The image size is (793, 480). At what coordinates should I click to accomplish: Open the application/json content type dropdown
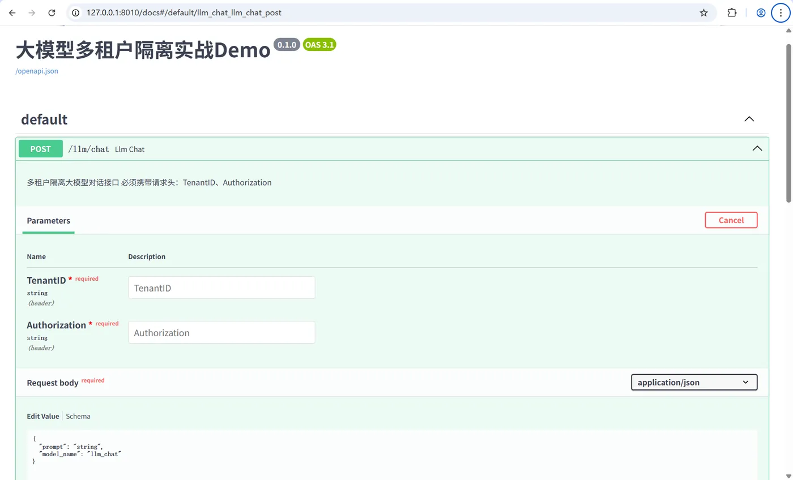point(694,382)
